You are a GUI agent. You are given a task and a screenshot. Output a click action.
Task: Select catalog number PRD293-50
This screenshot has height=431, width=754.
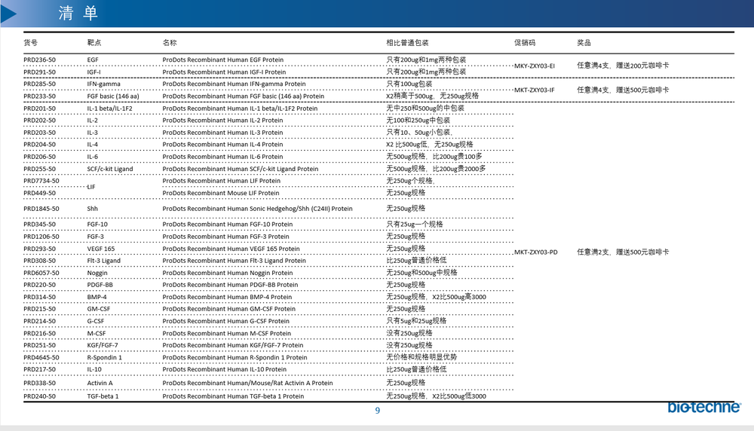click(x=39, y=249)
